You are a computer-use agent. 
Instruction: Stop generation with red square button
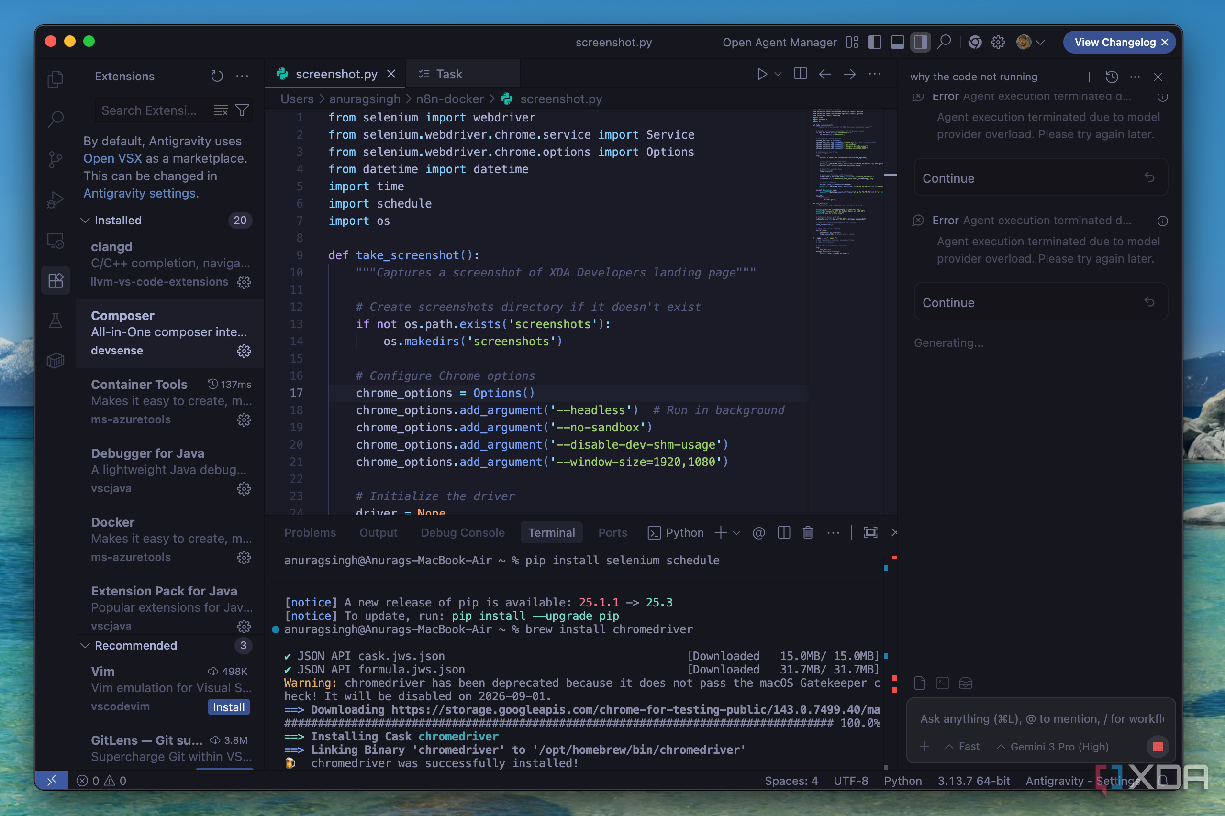point(1158,746)
